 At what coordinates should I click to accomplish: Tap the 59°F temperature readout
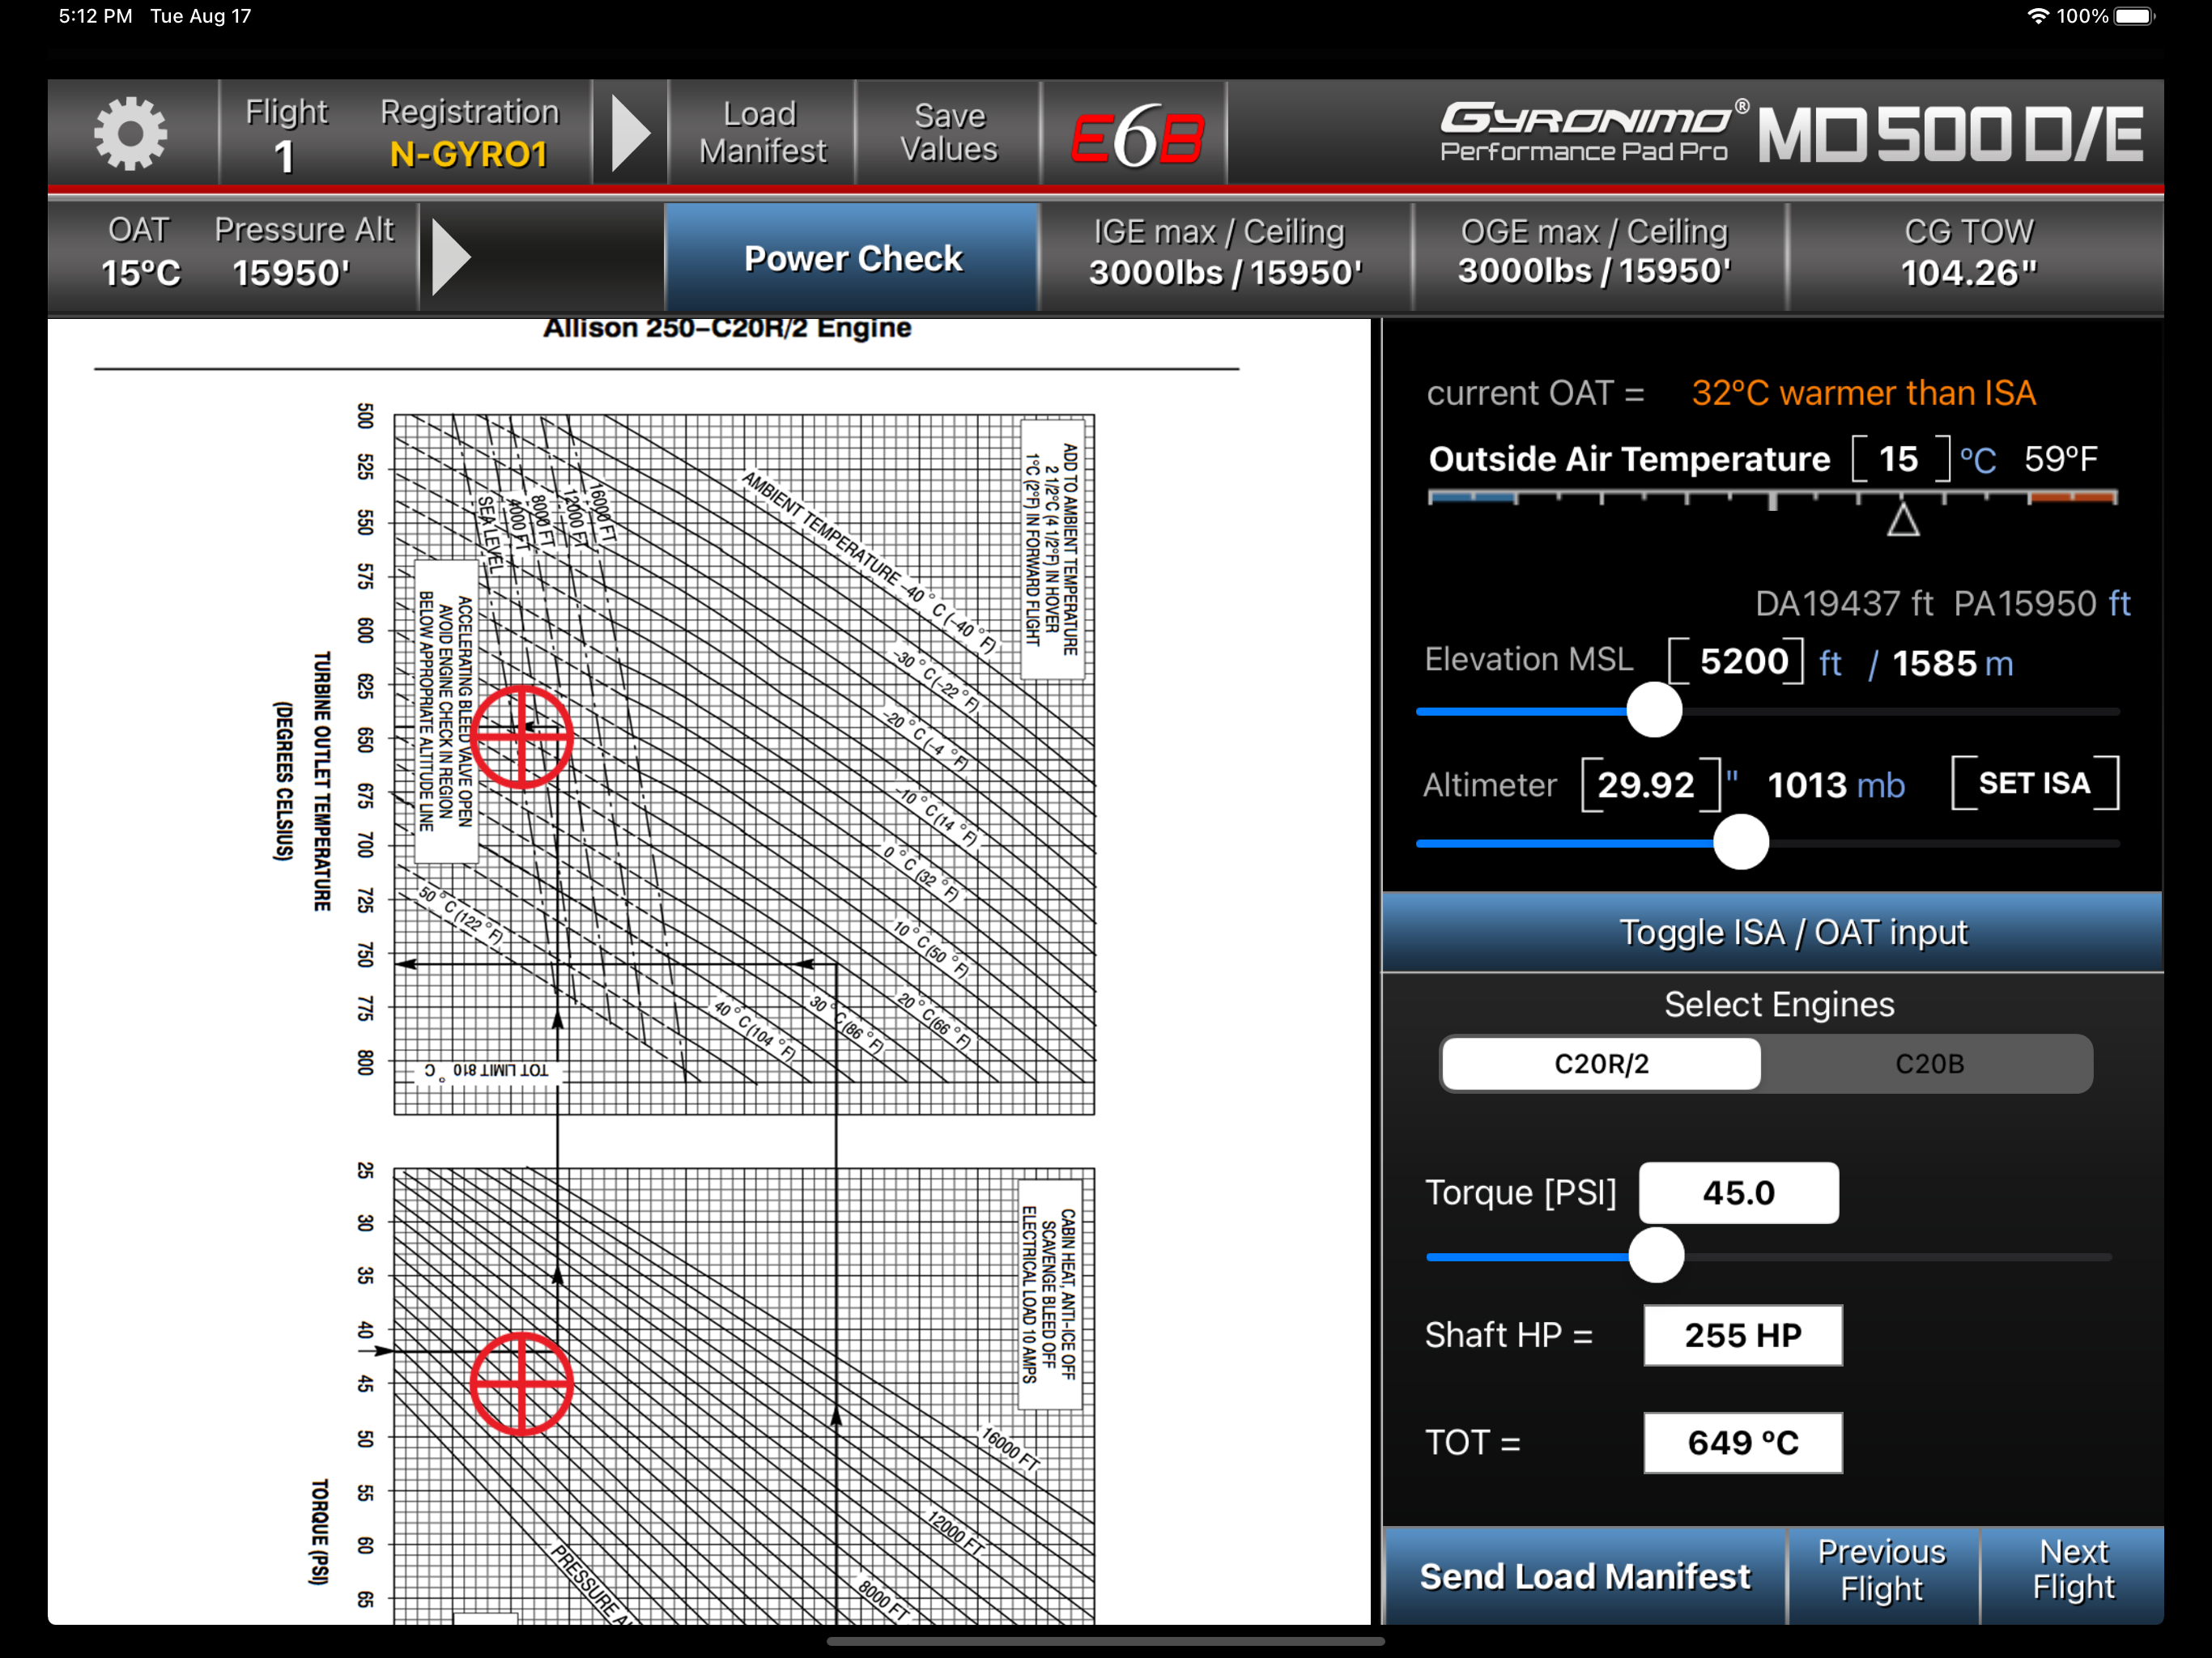2061,459
